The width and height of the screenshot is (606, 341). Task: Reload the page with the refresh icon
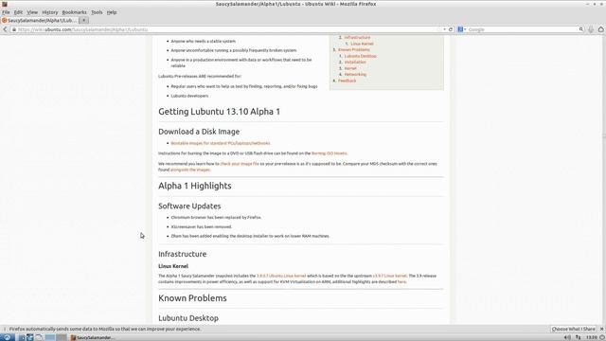pos(451,29)
